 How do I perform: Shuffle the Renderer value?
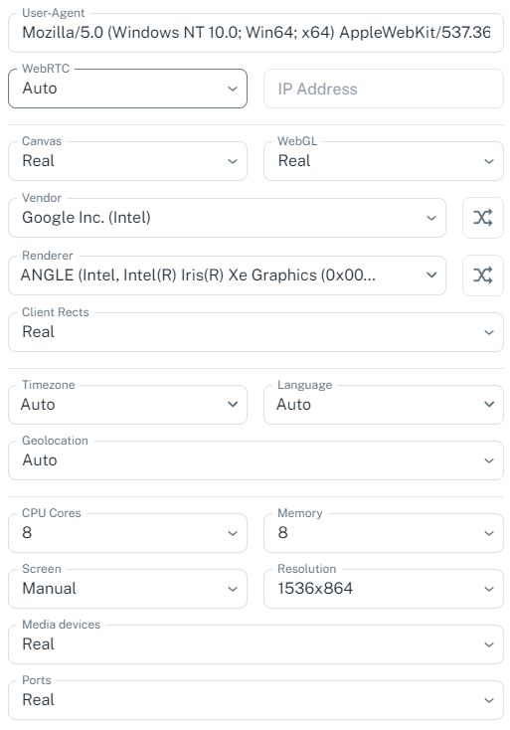coord(482,275)
